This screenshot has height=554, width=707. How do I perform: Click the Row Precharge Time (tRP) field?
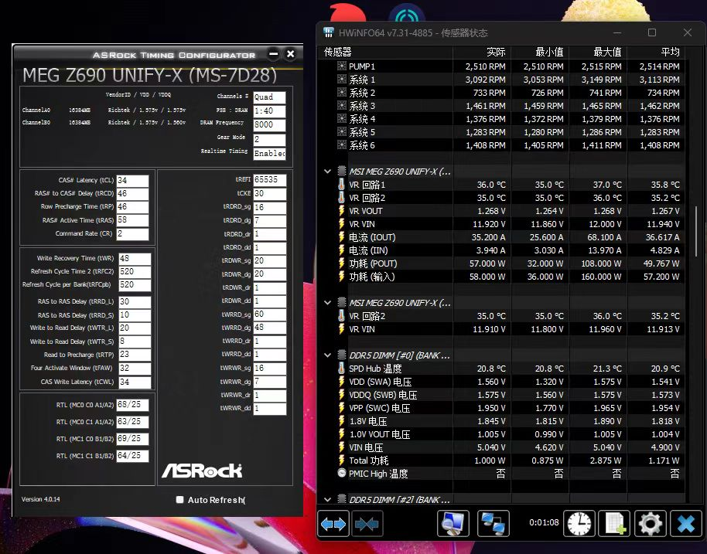(132, 207)
